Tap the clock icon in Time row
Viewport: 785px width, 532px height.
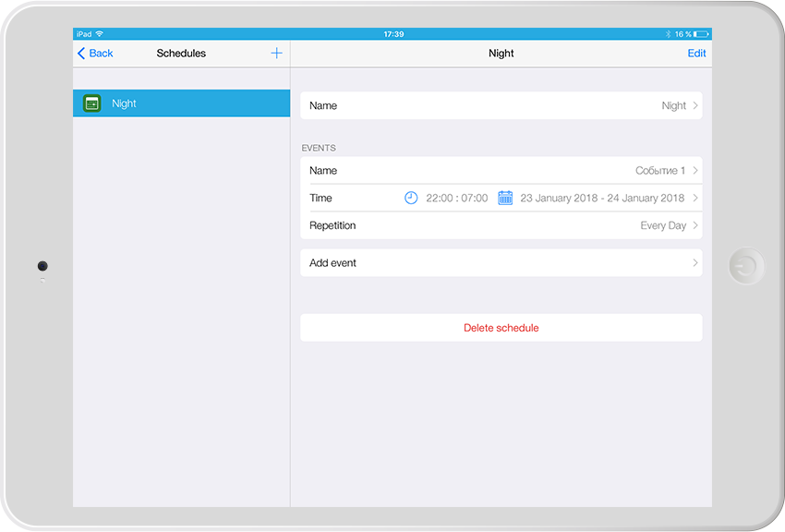[411, 198]
